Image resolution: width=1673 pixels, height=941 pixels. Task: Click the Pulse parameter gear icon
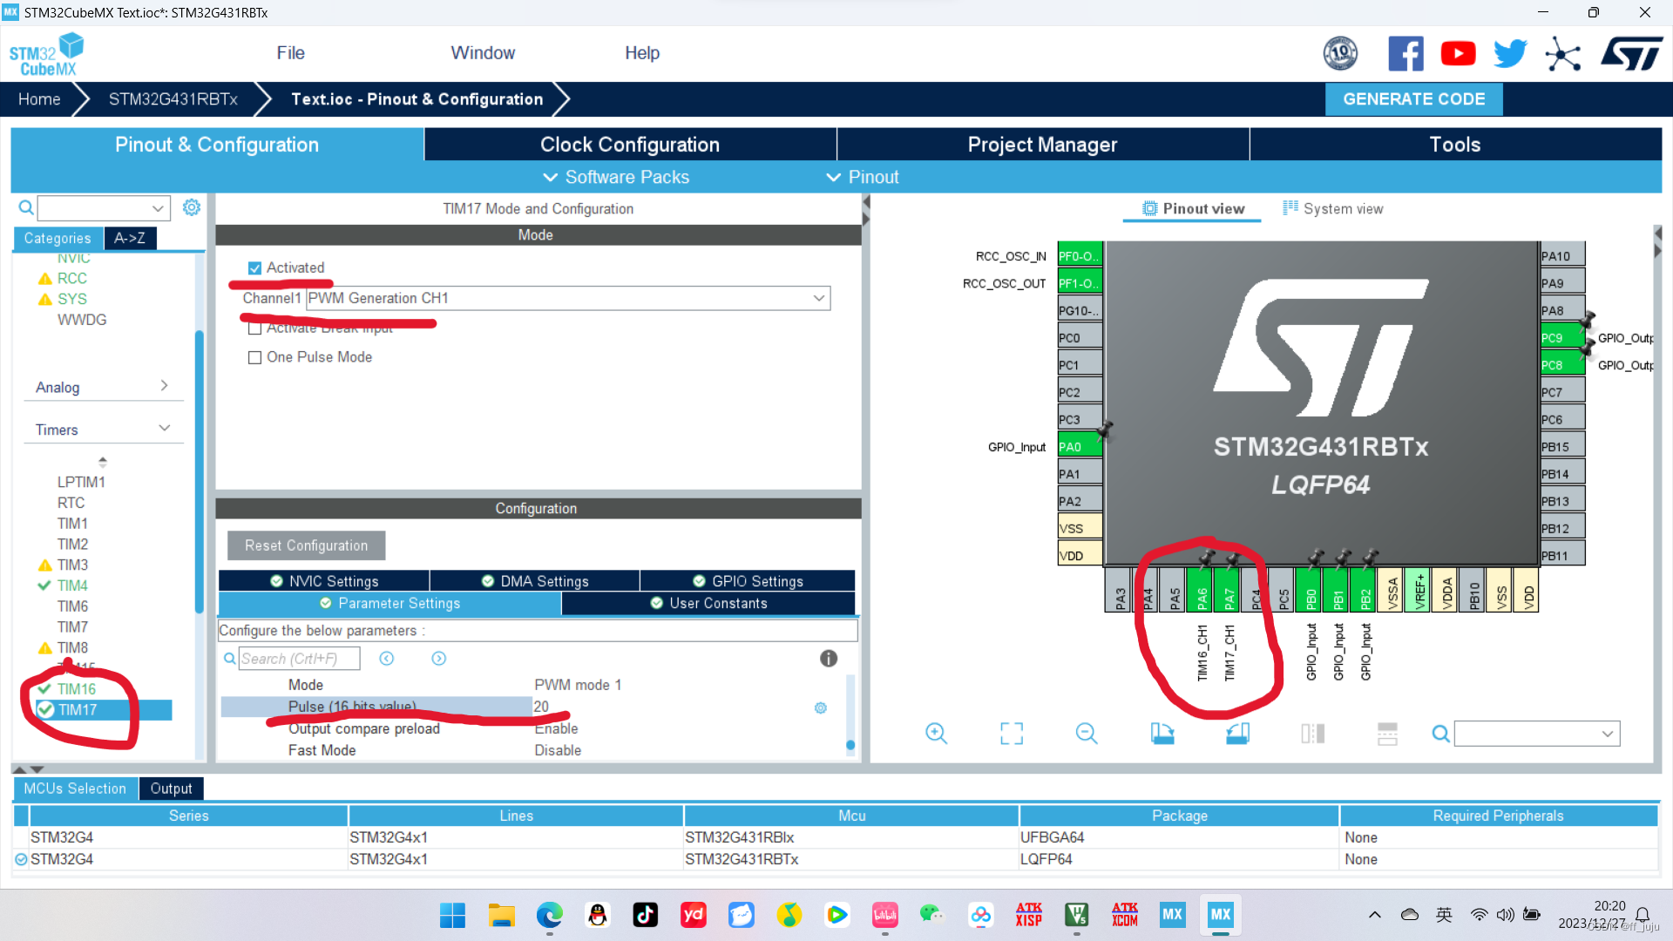tap(821, 707)
